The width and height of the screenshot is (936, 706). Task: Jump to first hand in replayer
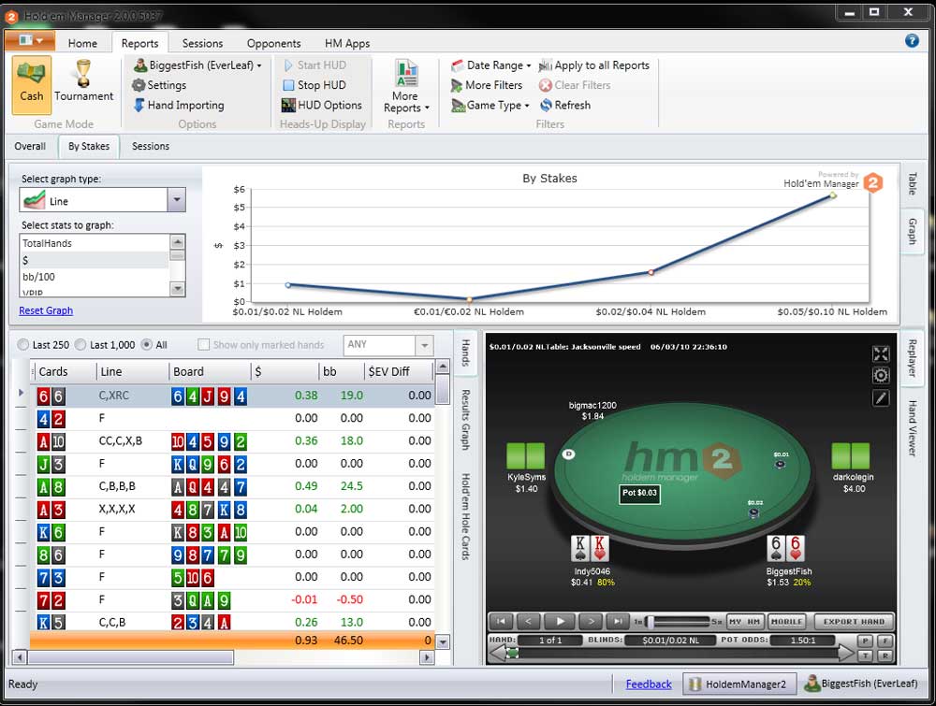[x=502, y=621]
